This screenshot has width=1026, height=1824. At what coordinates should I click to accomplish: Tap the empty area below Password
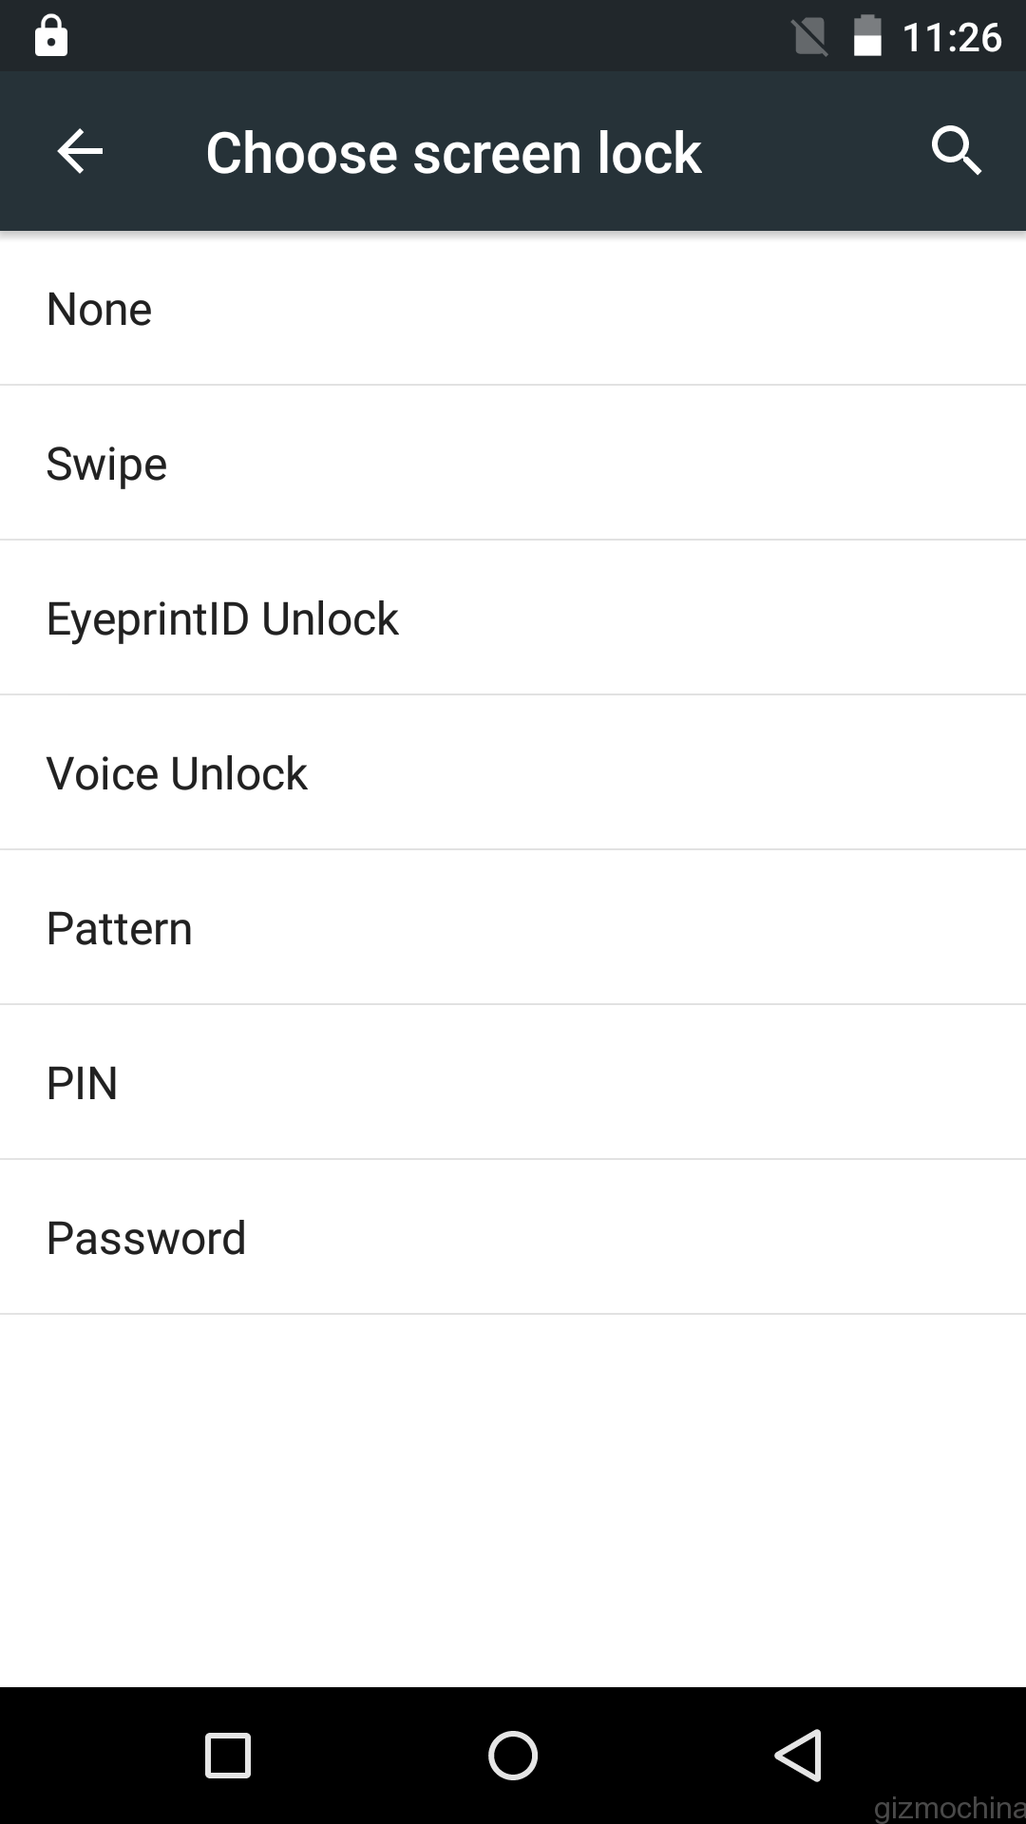[513, 1501]
